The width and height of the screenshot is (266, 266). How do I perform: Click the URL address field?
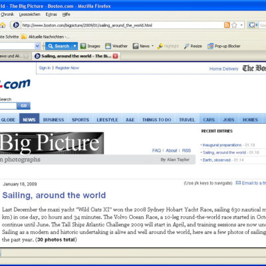click(x=122, y=25)
